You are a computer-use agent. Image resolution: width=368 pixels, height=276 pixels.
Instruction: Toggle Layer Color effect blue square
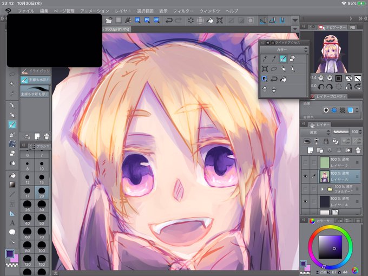[350, 110]
